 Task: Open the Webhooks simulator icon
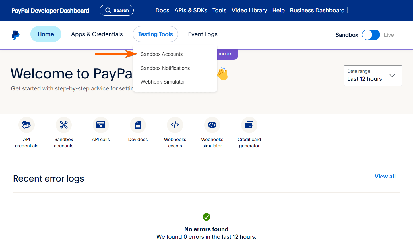[212, 125]
